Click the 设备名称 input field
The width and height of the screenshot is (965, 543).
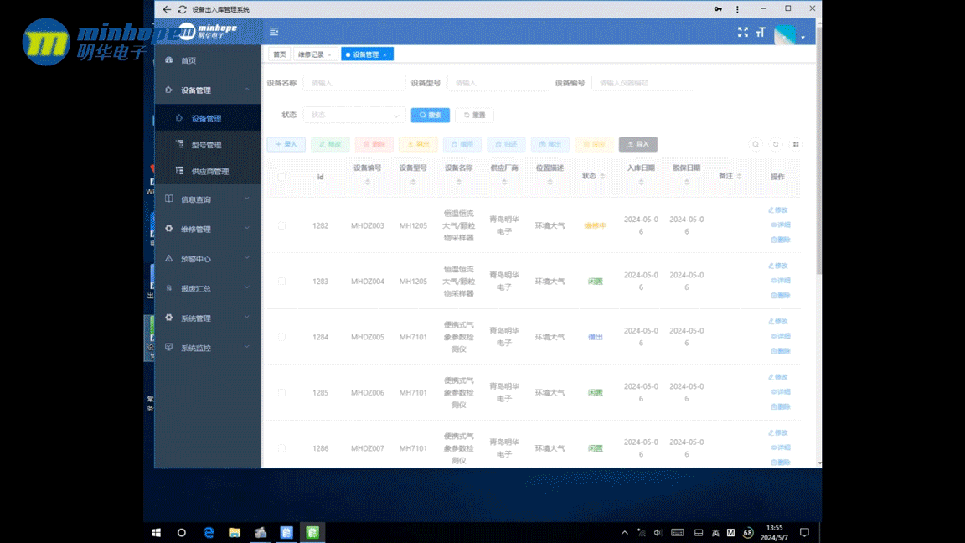pos(353,83)
